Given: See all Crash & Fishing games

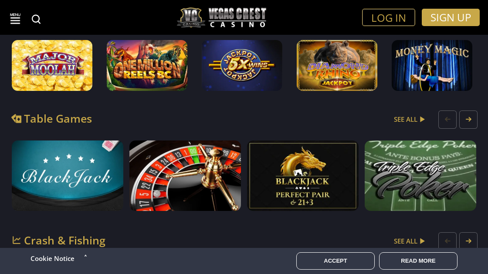Looking at the screenshot, I should 409,241.
